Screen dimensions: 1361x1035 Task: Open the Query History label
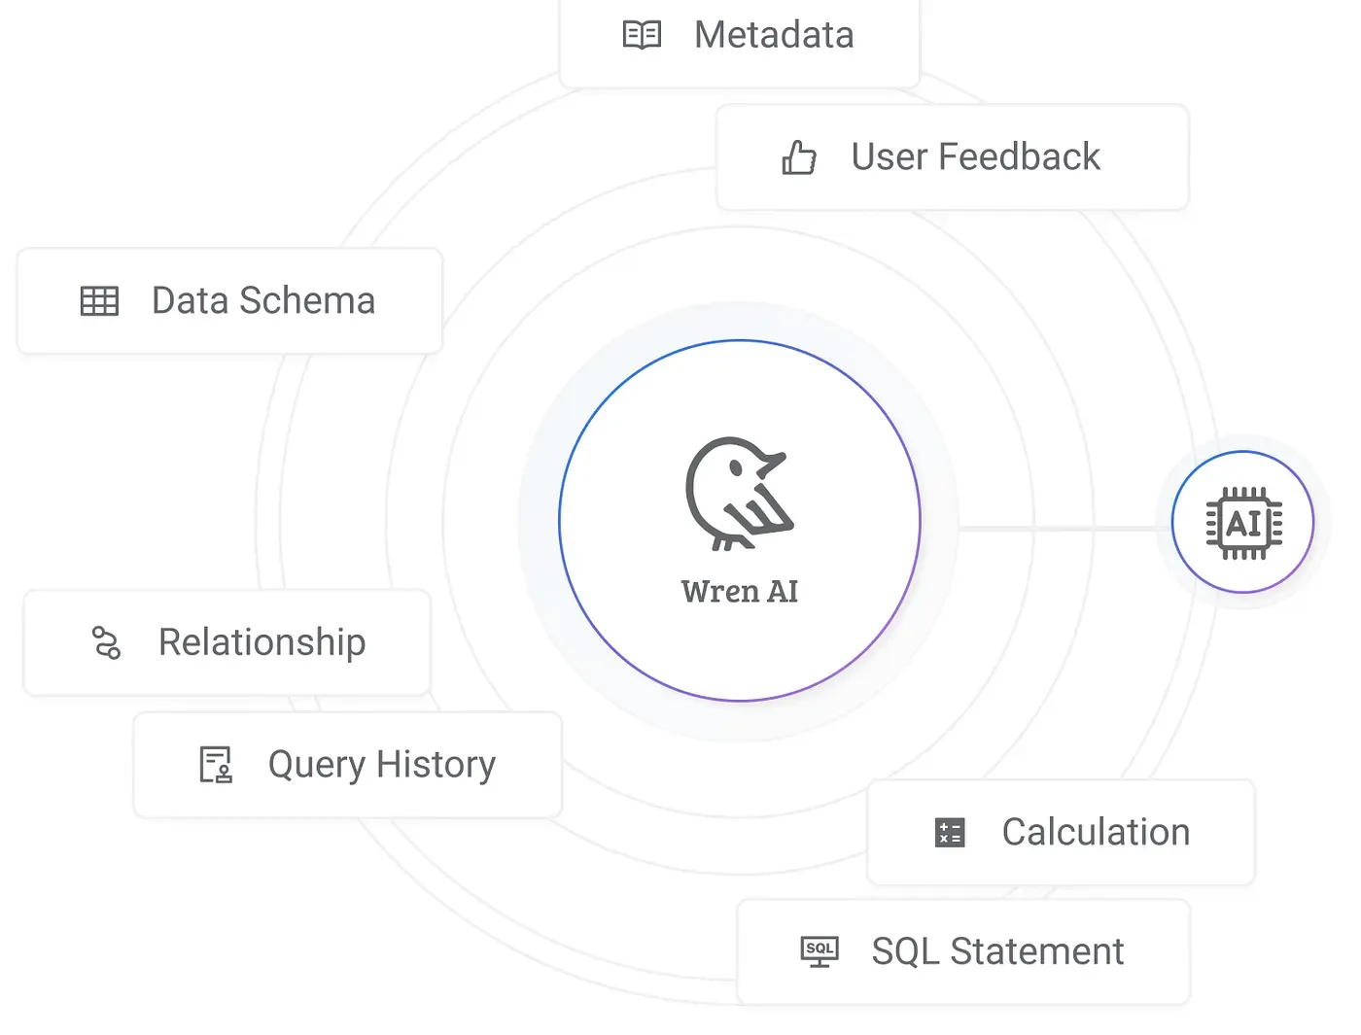(x=382, y=765)
